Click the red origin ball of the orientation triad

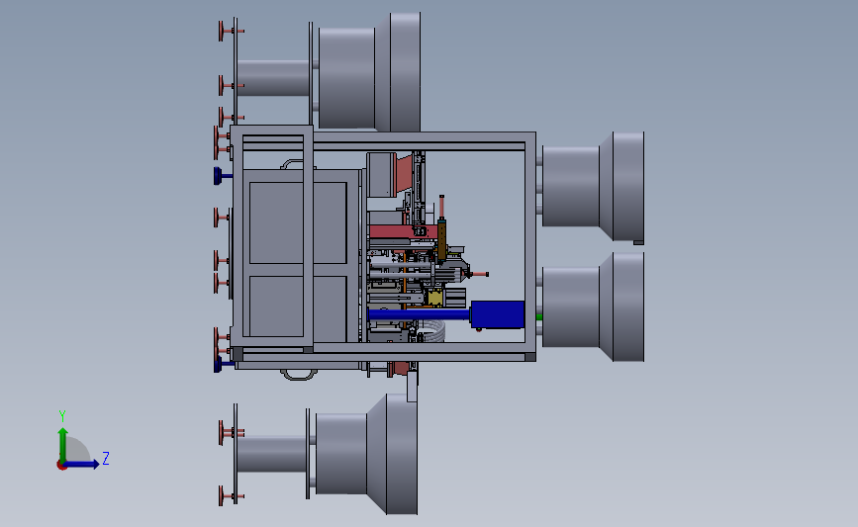(x=61, y=466)
